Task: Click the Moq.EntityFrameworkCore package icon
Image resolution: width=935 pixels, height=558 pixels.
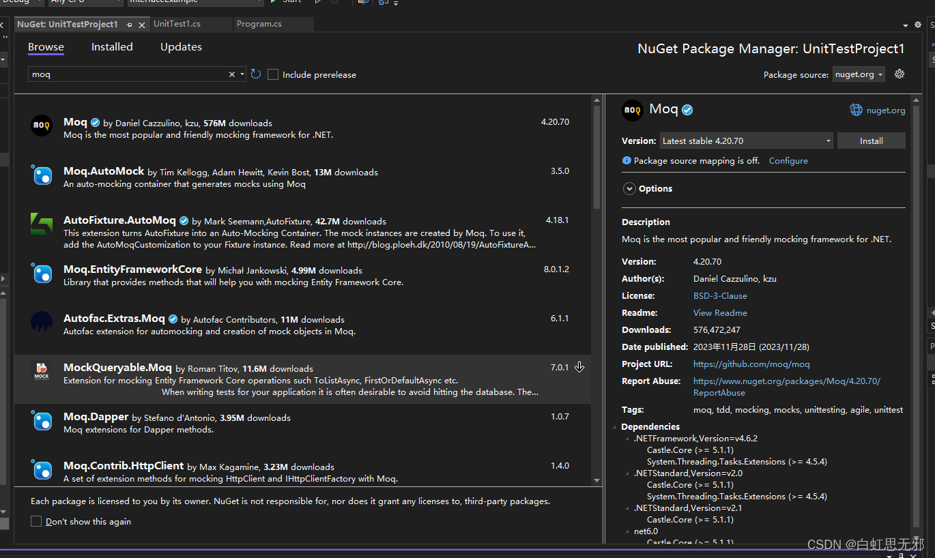Action: (x=42, y=273)
